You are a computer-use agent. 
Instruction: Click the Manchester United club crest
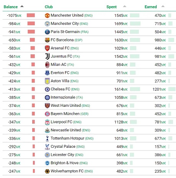[47, 15]
